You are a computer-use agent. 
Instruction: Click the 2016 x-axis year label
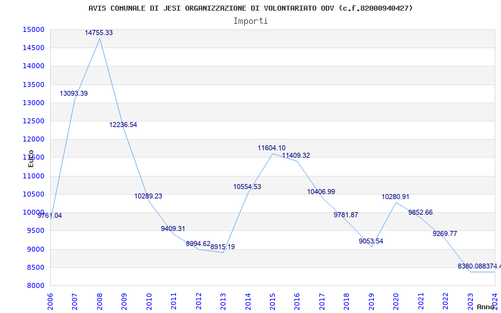297,302
